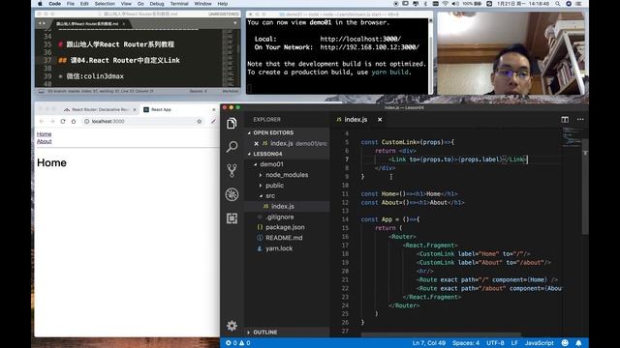
Task: Click Ln 7, Col 49 in status bar
Action: coord(428,343)
